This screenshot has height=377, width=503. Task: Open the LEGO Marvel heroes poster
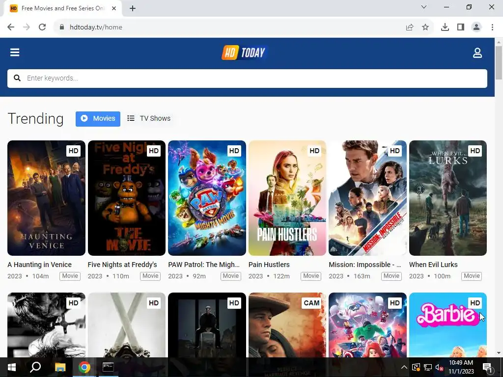tap(367, 324)
